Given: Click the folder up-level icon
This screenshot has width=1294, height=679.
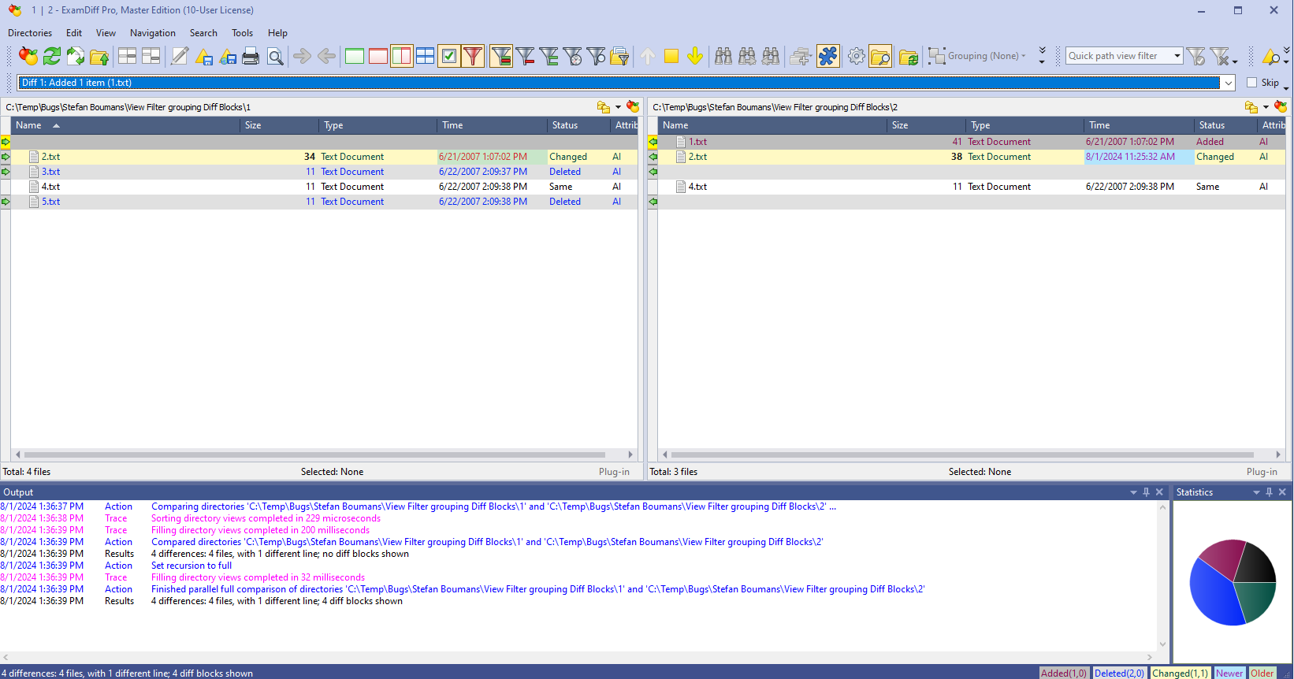Looking at the screenshot, I should 99,56.
